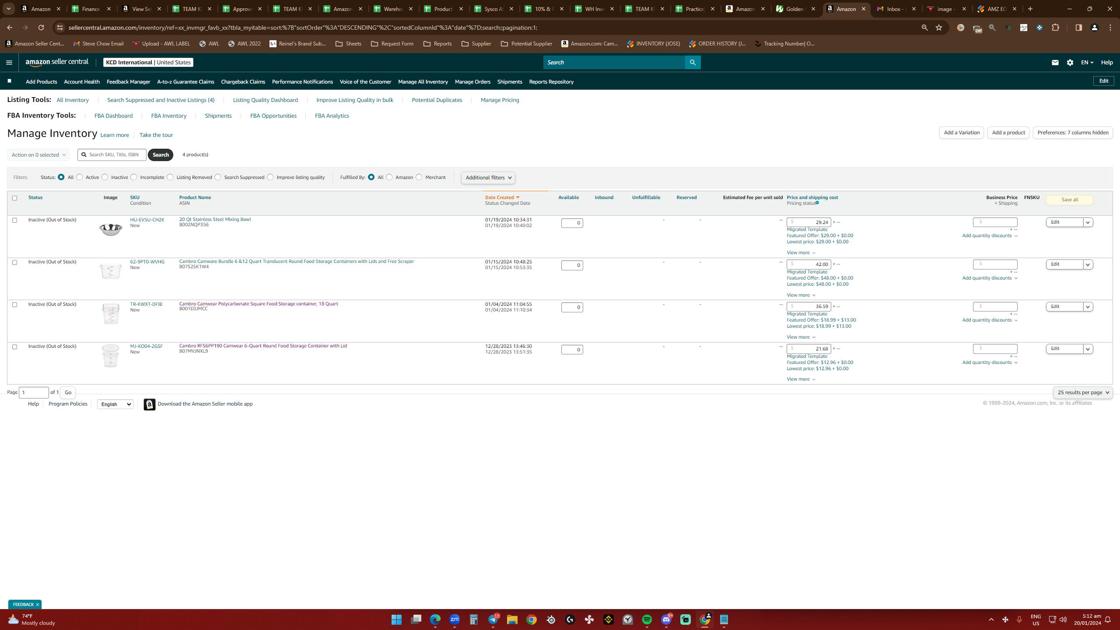Viewport: 1120px width, 630px height.
Task: Open Edit dropdown arrow for 20 Qt Mixing Bowl
Action: [x=1088, y=222]
